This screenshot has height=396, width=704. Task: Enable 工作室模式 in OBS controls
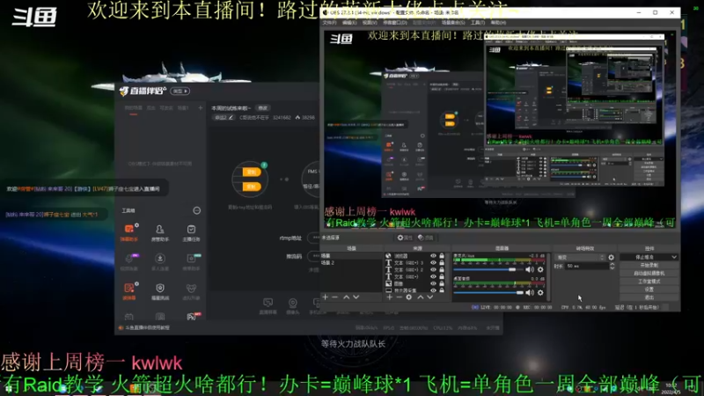(x=649, y=282)
